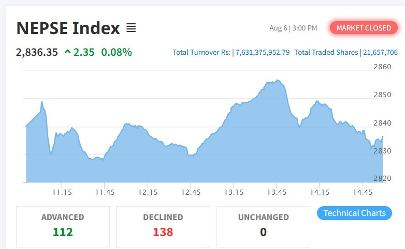Select the DECLINED 138 box

[163, 227]
